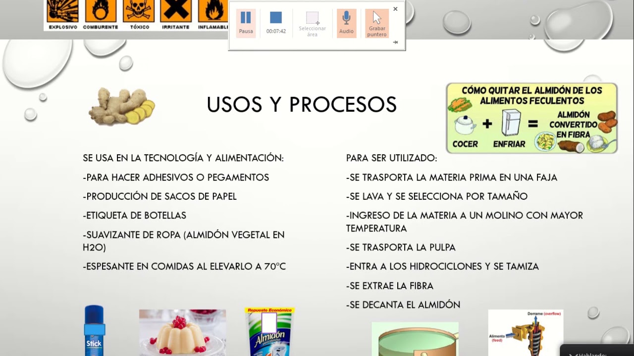
Task: Select the Explosivo hazard symbol
Action: tap(63, 14)
